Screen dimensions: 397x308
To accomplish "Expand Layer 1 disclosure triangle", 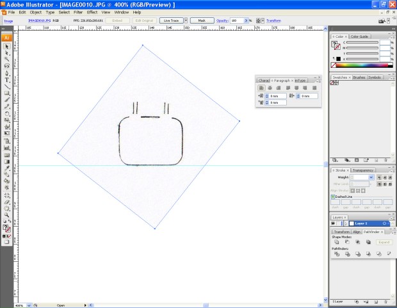I will click(346, 223).
